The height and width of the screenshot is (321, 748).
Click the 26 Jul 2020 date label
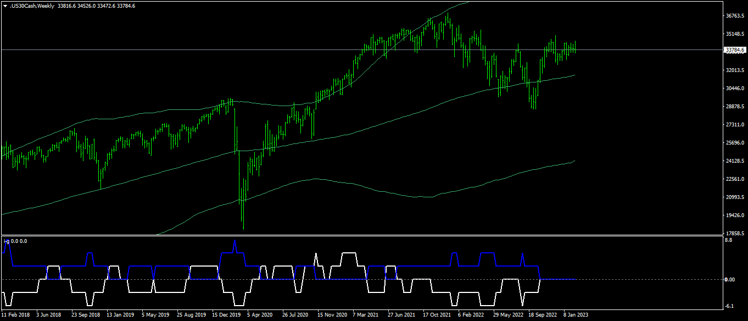pyautogui.click(x=296, y=316)
